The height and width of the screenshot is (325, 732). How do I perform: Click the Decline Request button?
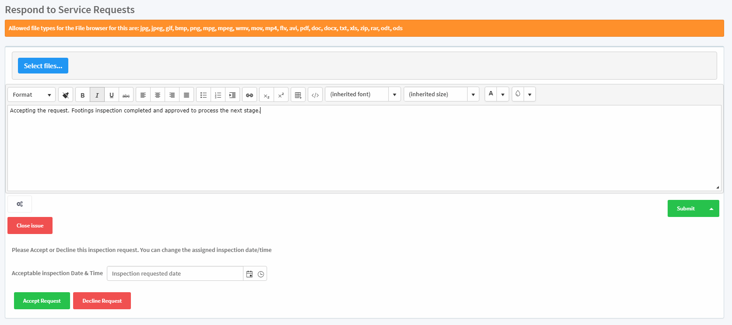click(102, 301)
